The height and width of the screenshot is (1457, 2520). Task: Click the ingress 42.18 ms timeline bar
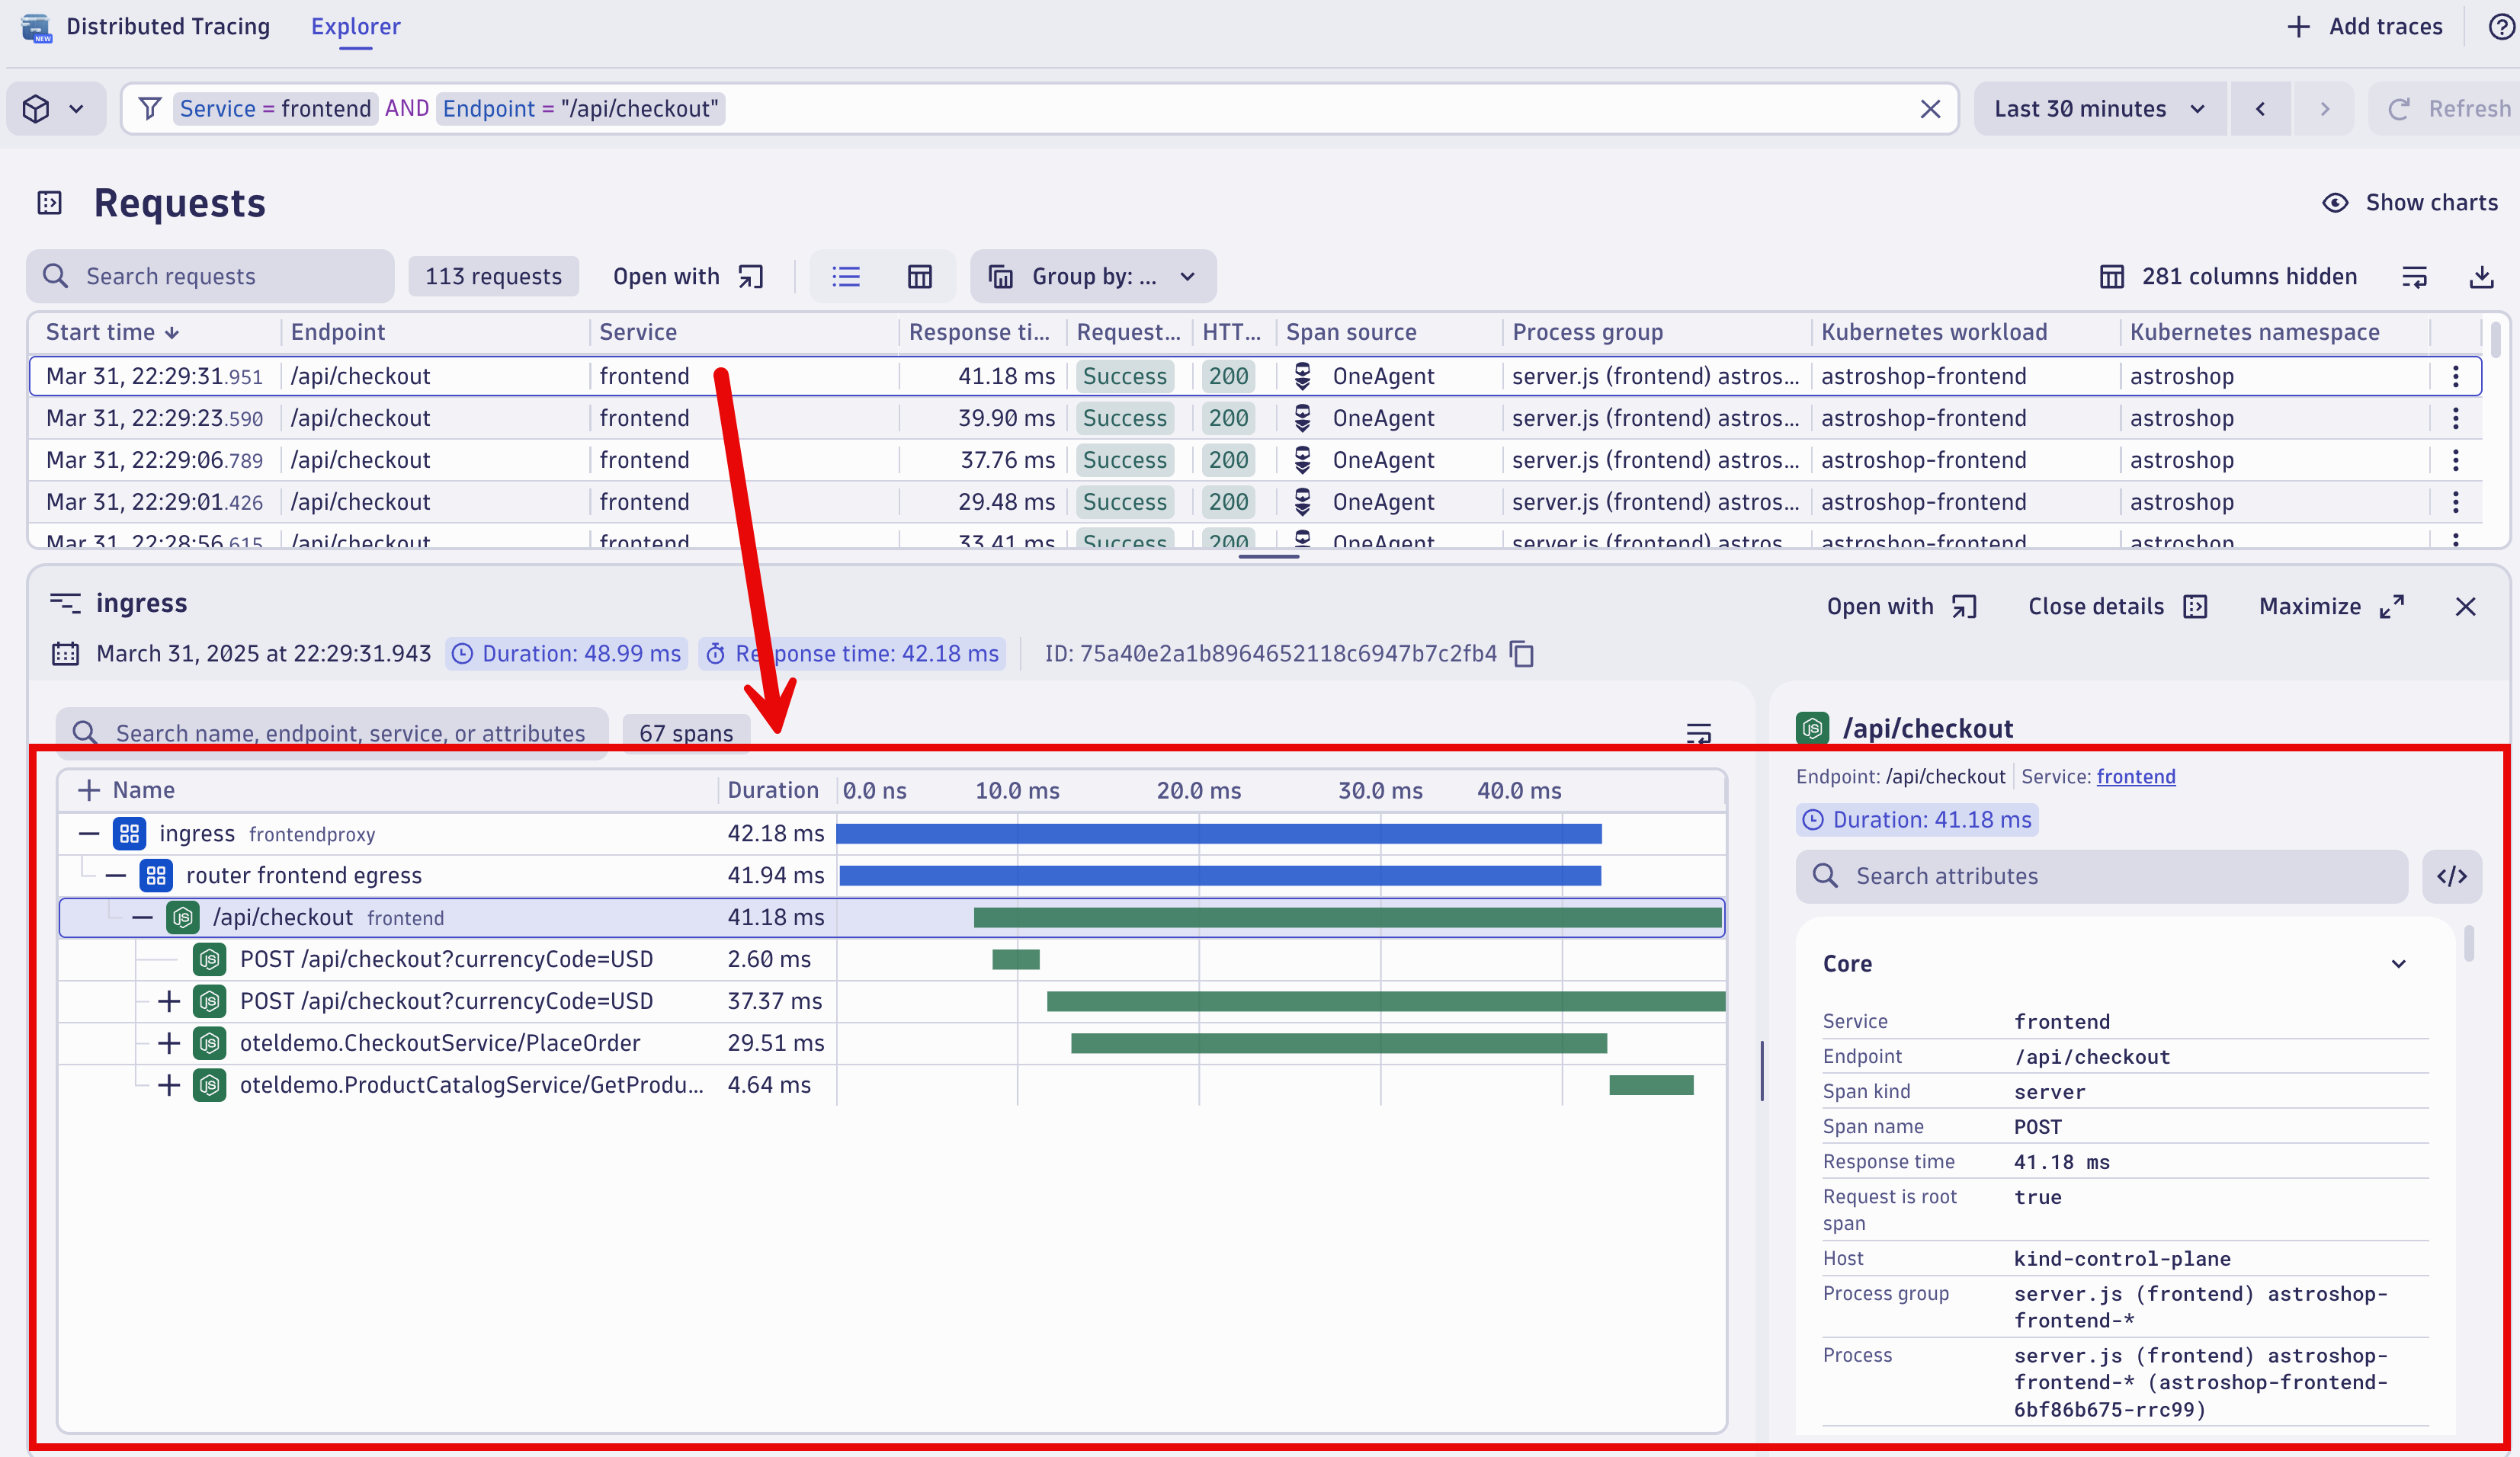[x=1219, y=833]
